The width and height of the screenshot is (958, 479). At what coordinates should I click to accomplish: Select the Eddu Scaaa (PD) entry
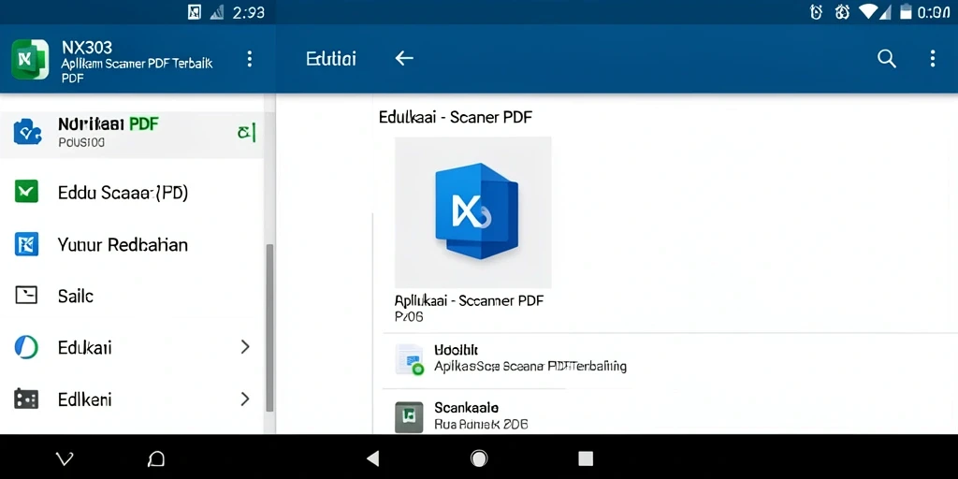tap(132, 193)
